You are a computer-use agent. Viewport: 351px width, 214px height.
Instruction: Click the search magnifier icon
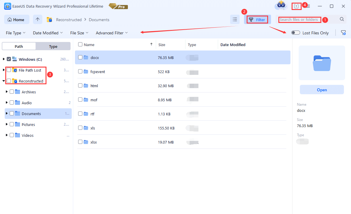341,19
